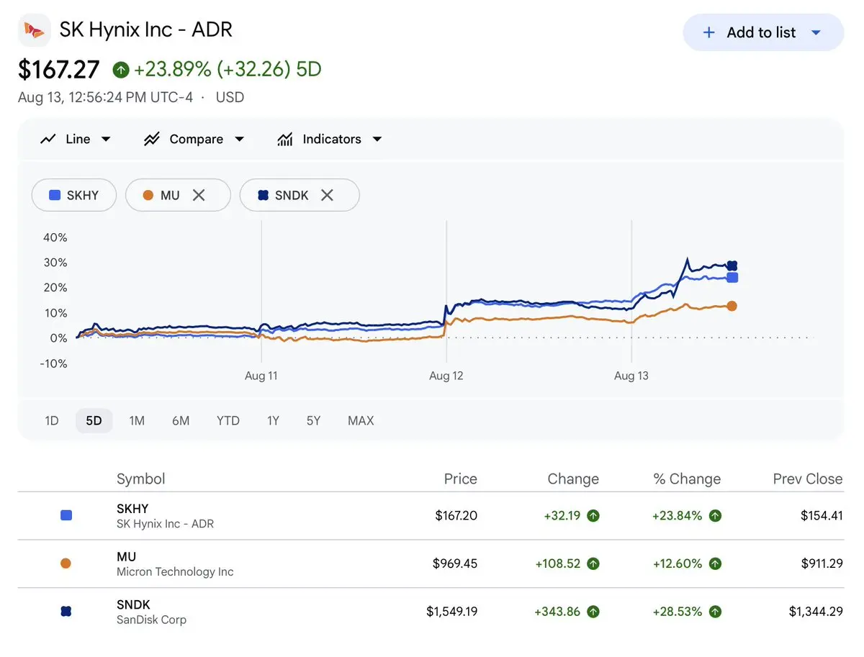The image size is (864, 657).
Task: Click the $911.29 prev close cell
Action: click(x=822, y=563)
